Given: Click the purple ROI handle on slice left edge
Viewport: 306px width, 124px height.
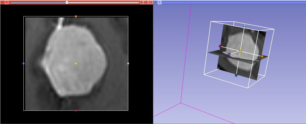Looking at the screenshot, I should pyautogui.click(x=24, y=63).
